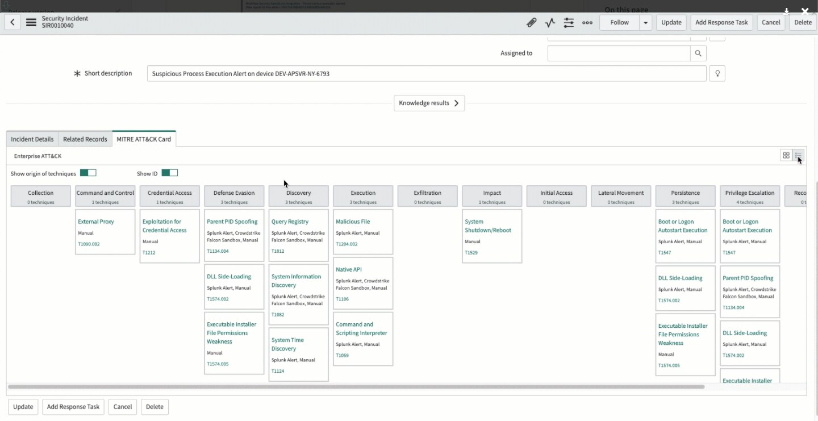Open the personalize form sliders icon
The image size is (818, 421).
(x=569, y=22)
